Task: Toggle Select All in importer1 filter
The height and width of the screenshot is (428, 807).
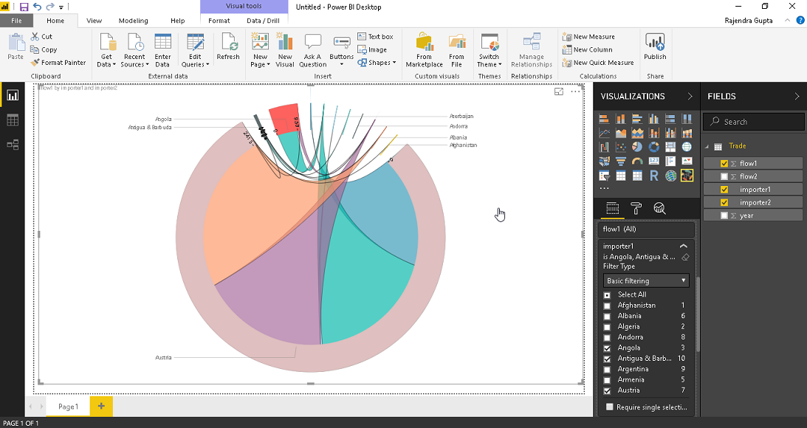Action: [608, 294]
